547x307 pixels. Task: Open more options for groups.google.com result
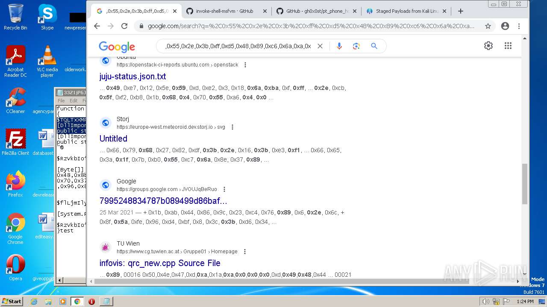(224, 189)
